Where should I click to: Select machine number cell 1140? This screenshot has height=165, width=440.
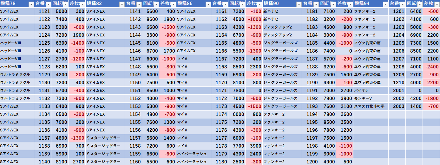(43, 162)
